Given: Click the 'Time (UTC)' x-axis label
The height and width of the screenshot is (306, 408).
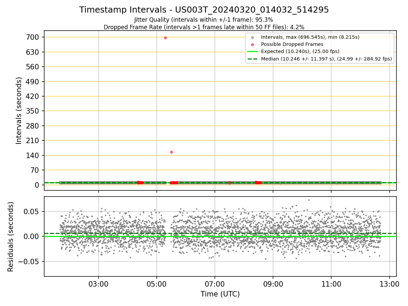Looking at the screenshot, I should point(220,294).
